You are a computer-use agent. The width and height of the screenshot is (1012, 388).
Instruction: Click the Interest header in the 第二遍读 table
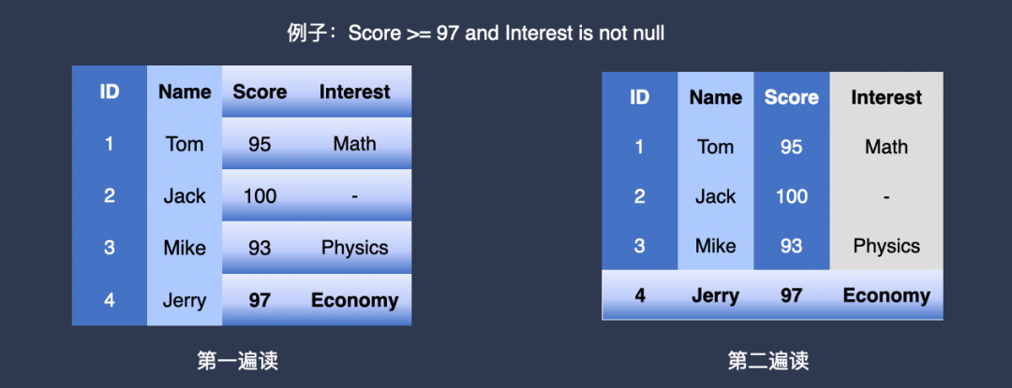[x=886, y=97]
